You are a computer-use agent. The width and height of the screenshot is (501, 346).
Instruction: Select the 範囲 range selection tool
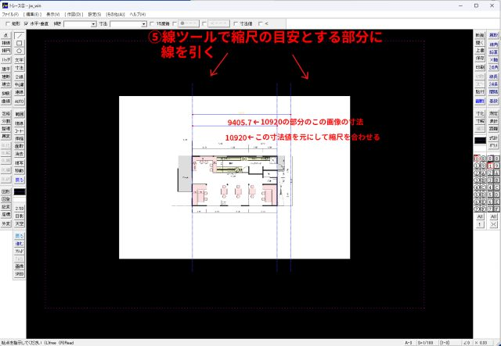[20, 114]
